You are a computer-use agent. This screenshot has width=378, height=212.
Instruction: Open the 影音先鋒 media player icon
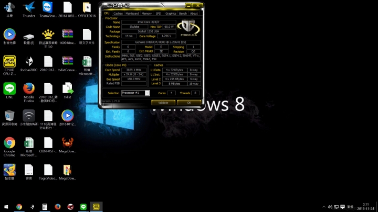coord(9,37)
